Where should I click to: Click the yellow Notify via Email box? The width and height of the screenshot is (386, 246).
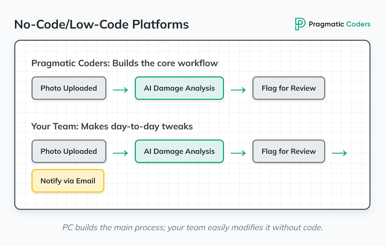(68, 181)
